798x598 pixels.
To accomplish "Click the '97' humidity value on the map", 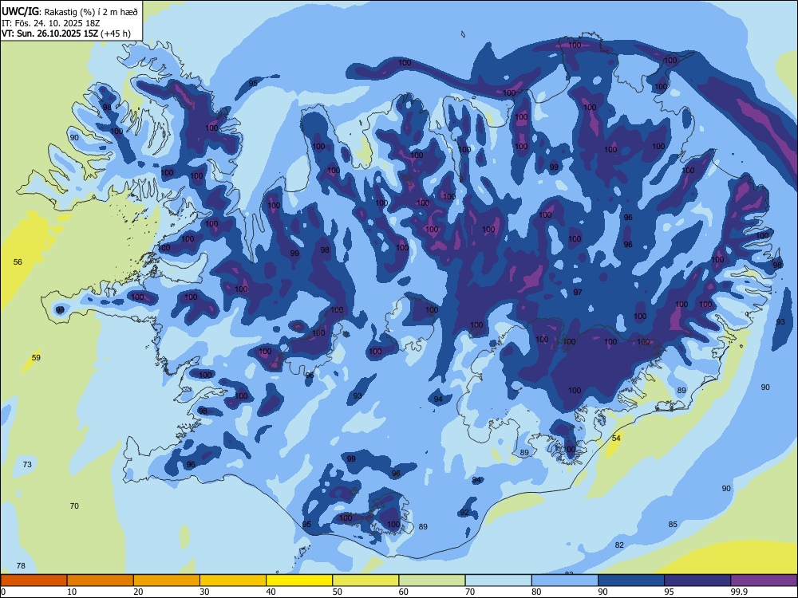I will [x=578, y=293].
